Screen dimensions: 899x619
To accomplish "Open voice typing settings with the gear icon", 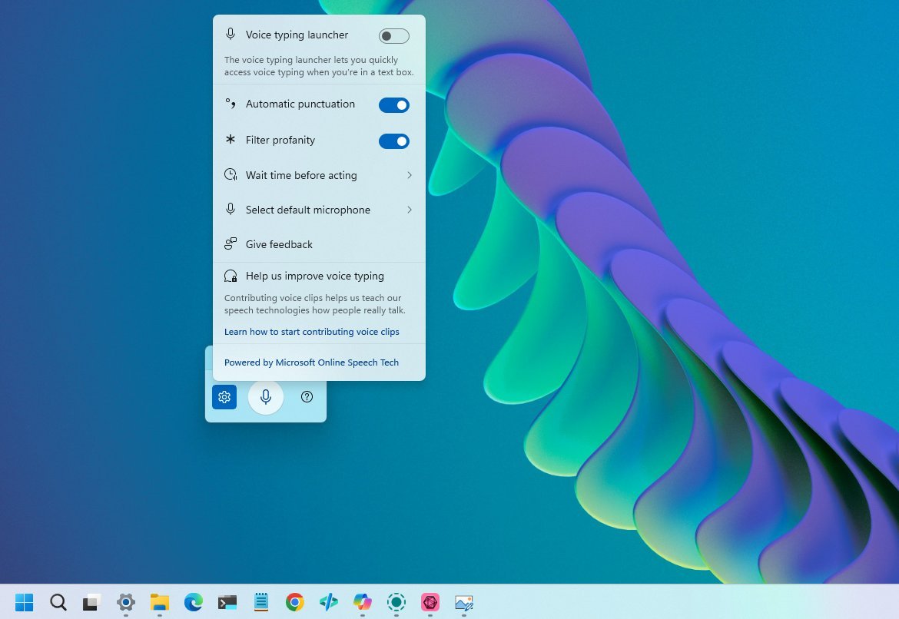I will pos(224,397).
